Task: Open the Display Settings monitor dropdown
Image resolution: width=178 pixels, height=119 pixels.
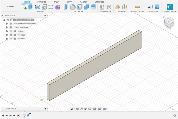Action: [x=95, y=109]
